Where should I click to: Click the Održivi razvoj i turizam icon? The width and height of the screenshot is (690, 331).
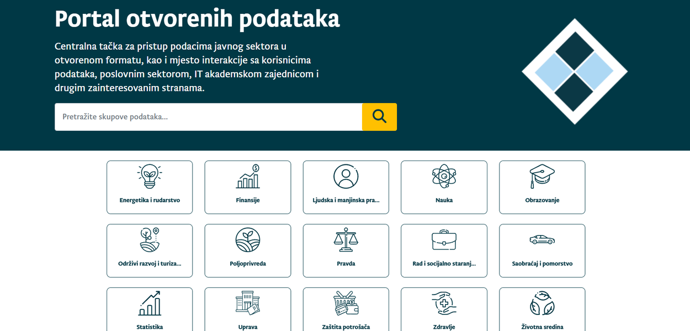pos(149,240)
